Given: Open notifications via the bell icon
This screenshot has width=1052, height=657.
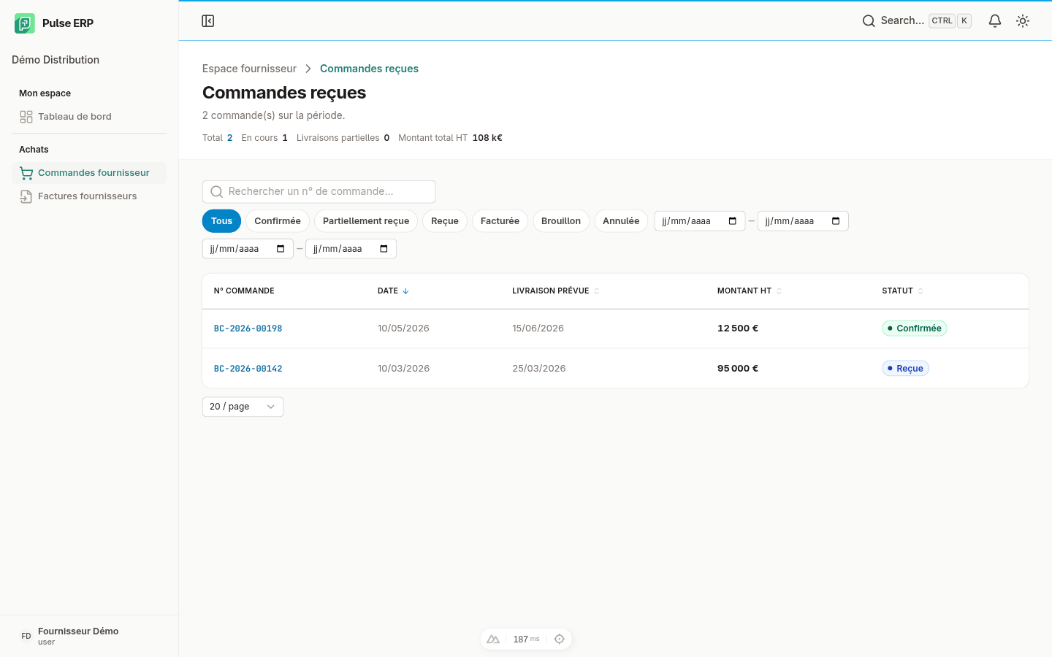Looking at the screenshot, I should pos(995,21).
